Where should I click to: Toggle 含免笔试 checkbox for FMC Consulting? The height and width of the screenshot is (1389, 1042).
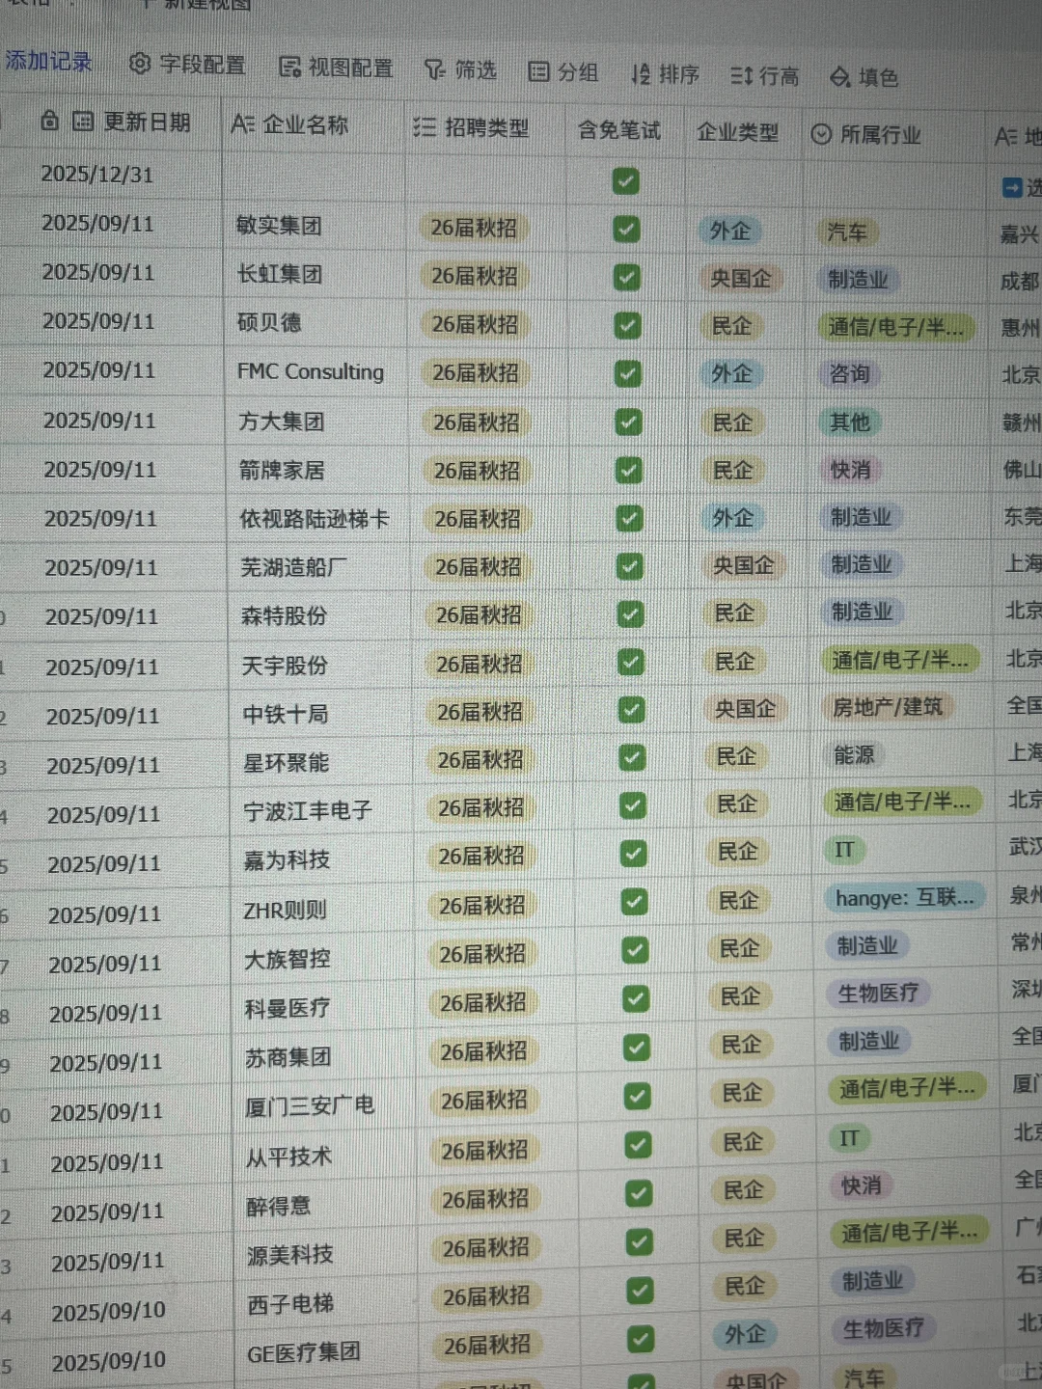point(628,373)
